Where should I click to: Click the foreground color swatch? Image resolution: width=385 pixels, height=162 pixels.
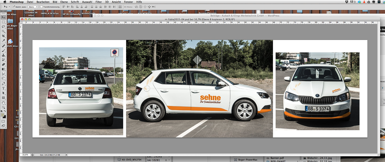(3, 115)
